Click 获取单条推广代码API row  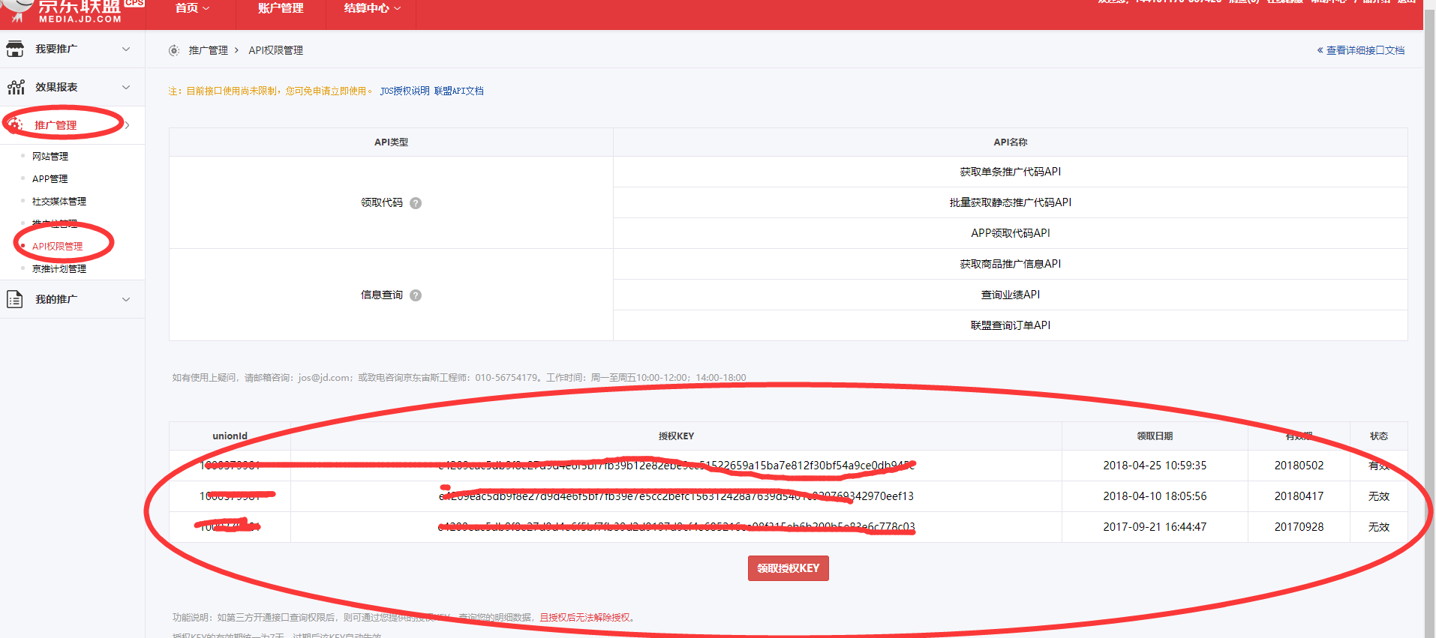(x=1011, y=172)
